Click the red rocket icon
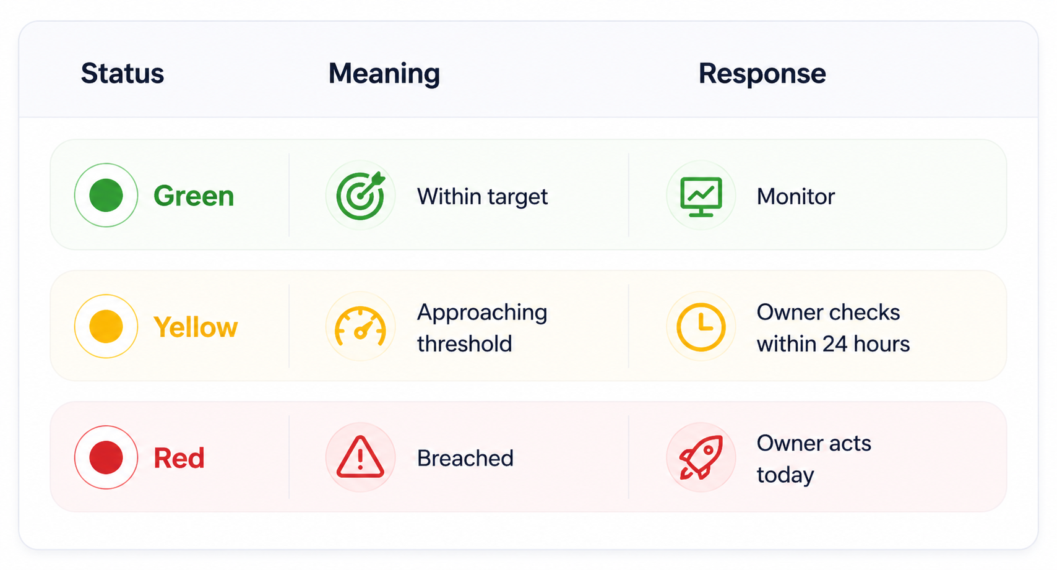 pos(701,457)
